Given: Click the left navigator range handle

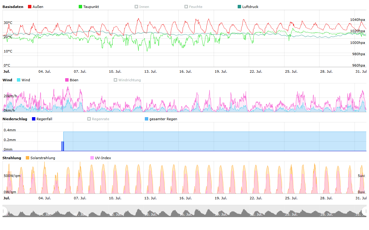Looking at the screenshot, I should click(x=4, y=211).
